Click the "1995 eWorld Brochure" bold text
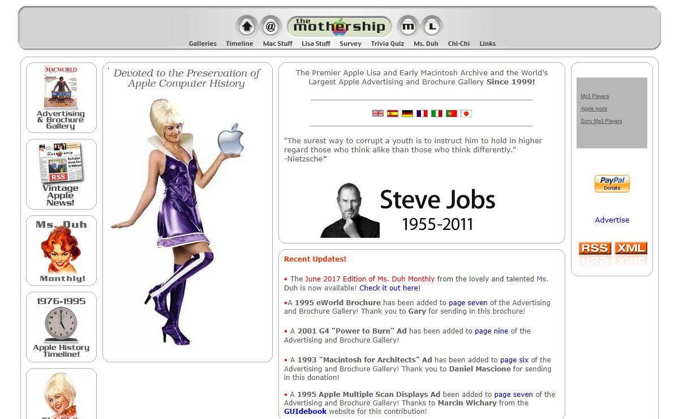This screenshot has width=679, height=419. 338,303
